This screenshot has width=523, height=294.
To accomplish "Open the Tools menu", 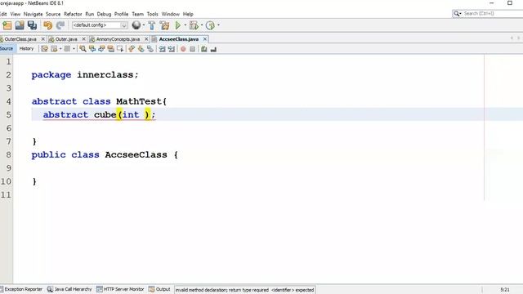I will [x=152, y=14].
